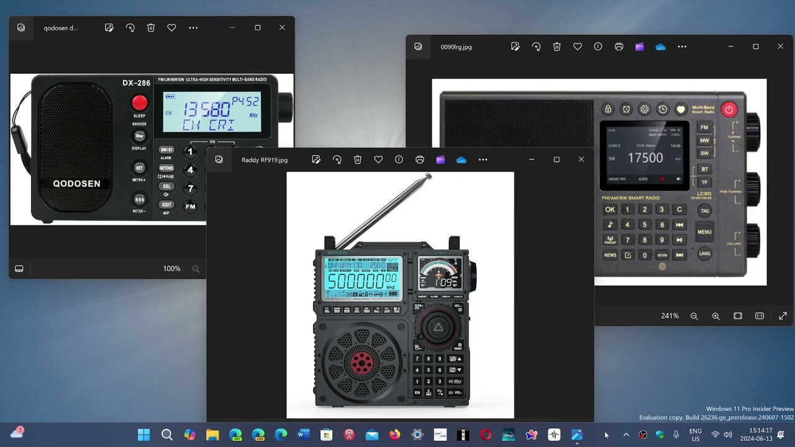The width and height of the screenshot is (795, 447).
Task: Zoom in on 0090lrg.jpg image
Action: tap(716, 316)
